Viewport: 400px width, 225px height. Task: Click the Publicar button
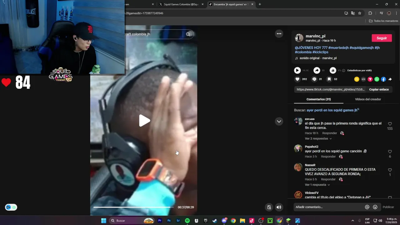pos(388,207)
